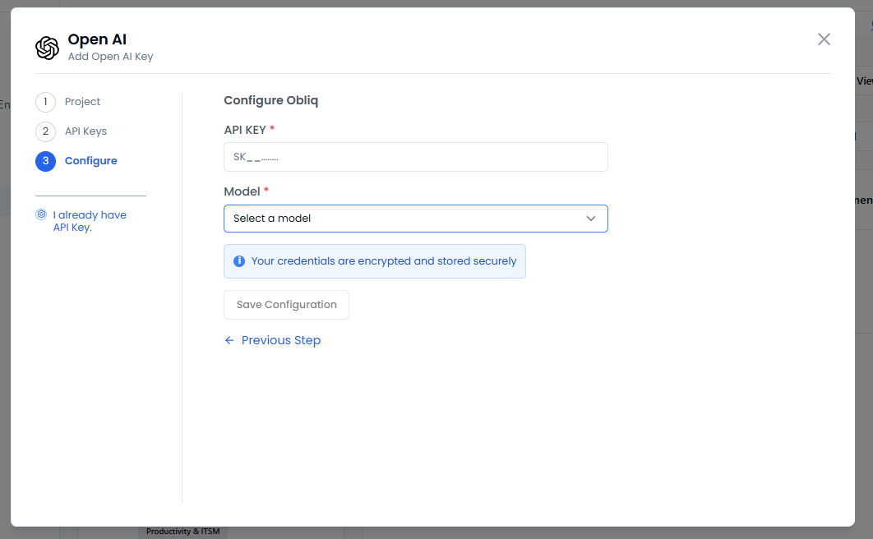This screenshot has width=873, height=539.
Task: Click the step 2 number circle
Action: (45, 131)
